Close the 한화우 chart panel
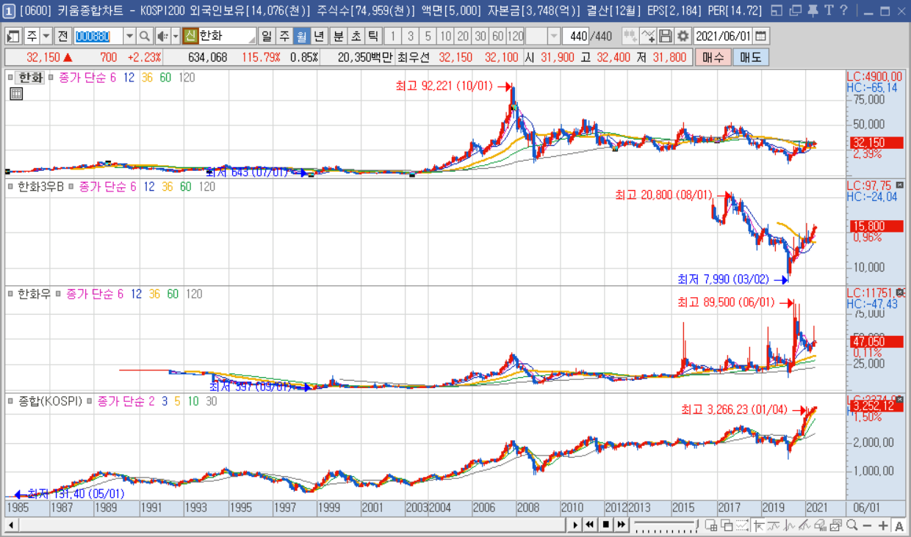Image resolution: width=911 pixels, height=537 pixels. click(x=900, y=292)
